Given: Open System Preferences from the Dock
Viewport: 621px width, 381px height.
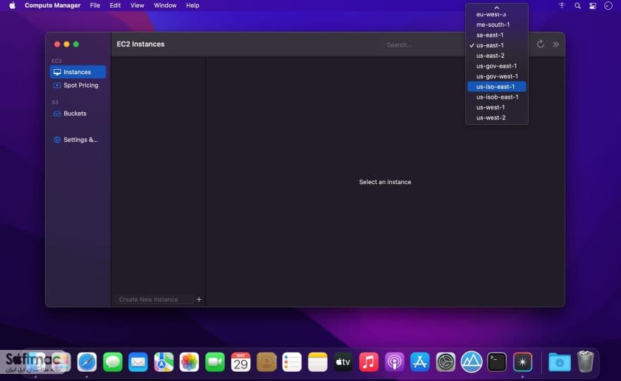Looking at the screenshot, I should coord(445,362).
